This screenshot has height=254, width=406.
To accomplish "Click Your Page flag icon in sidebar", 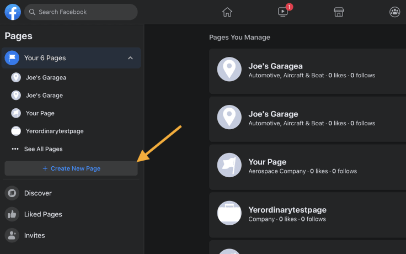I will (16, 113).
